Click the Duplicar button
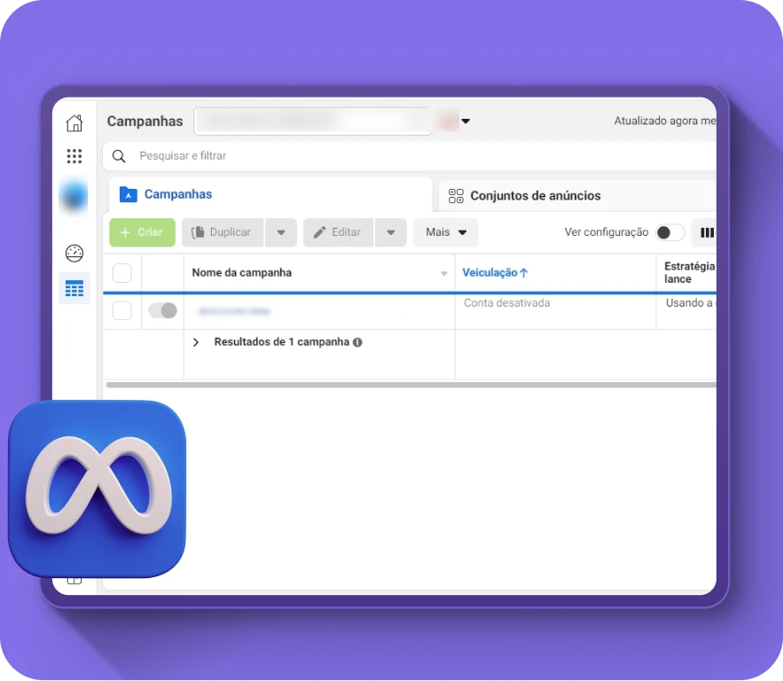The height and width of the screenshot is (681, 783). point(223,232)
